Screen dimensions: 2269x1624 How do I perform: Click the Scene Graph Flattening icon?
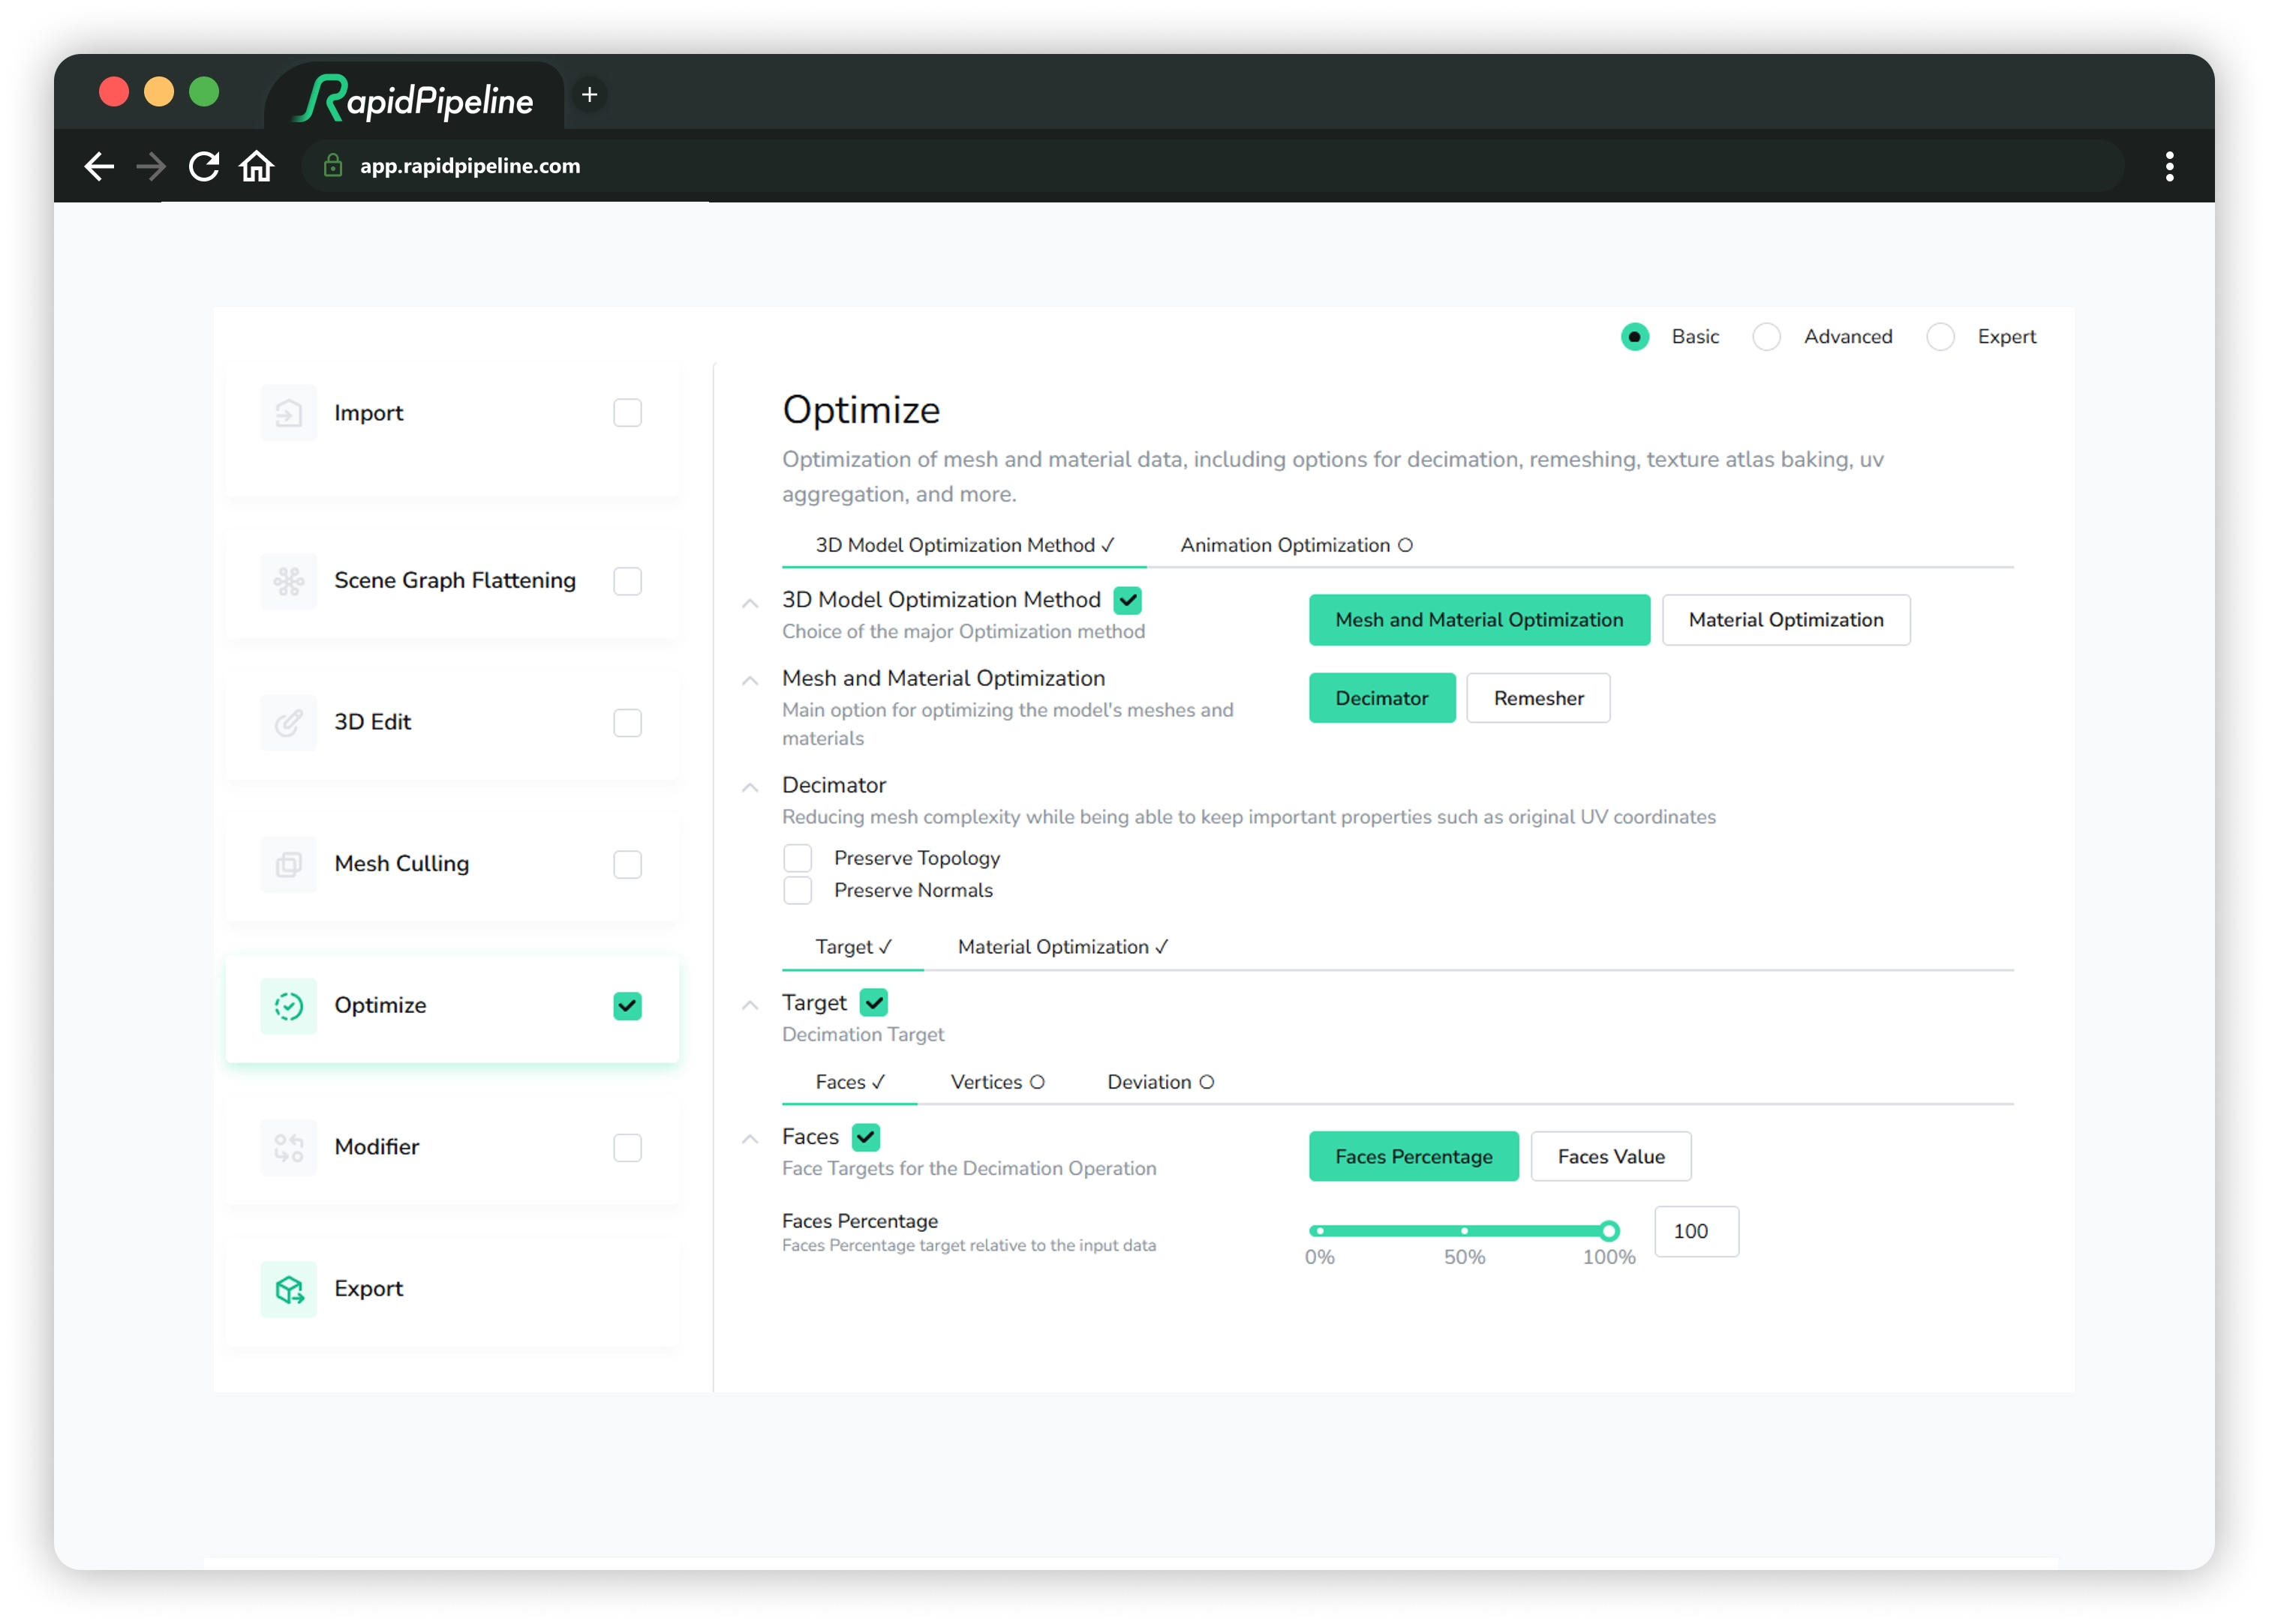tap(288, 581)
